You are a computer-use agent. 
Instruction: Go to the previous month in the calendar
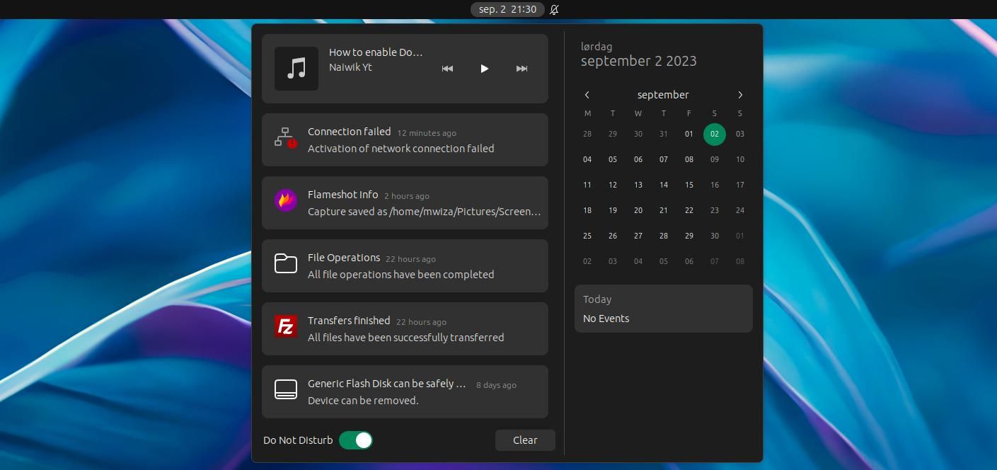coord(587,94)
